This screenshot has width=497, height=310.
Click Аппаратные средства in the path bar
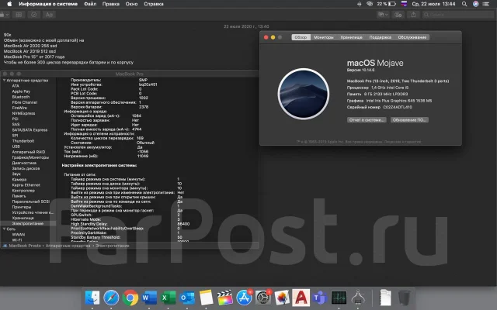68,246
